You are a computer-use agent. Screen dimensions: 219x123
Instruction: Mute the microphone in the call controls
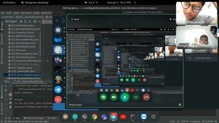click(x=125, y=97)
